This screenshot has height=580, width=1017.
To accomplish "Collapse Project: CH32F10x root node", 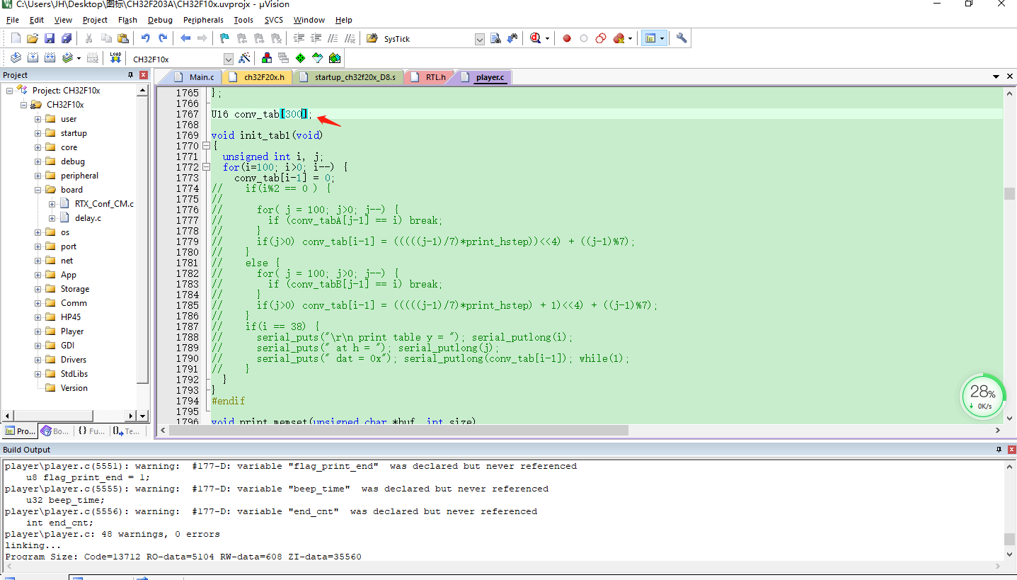I will 9,91.
